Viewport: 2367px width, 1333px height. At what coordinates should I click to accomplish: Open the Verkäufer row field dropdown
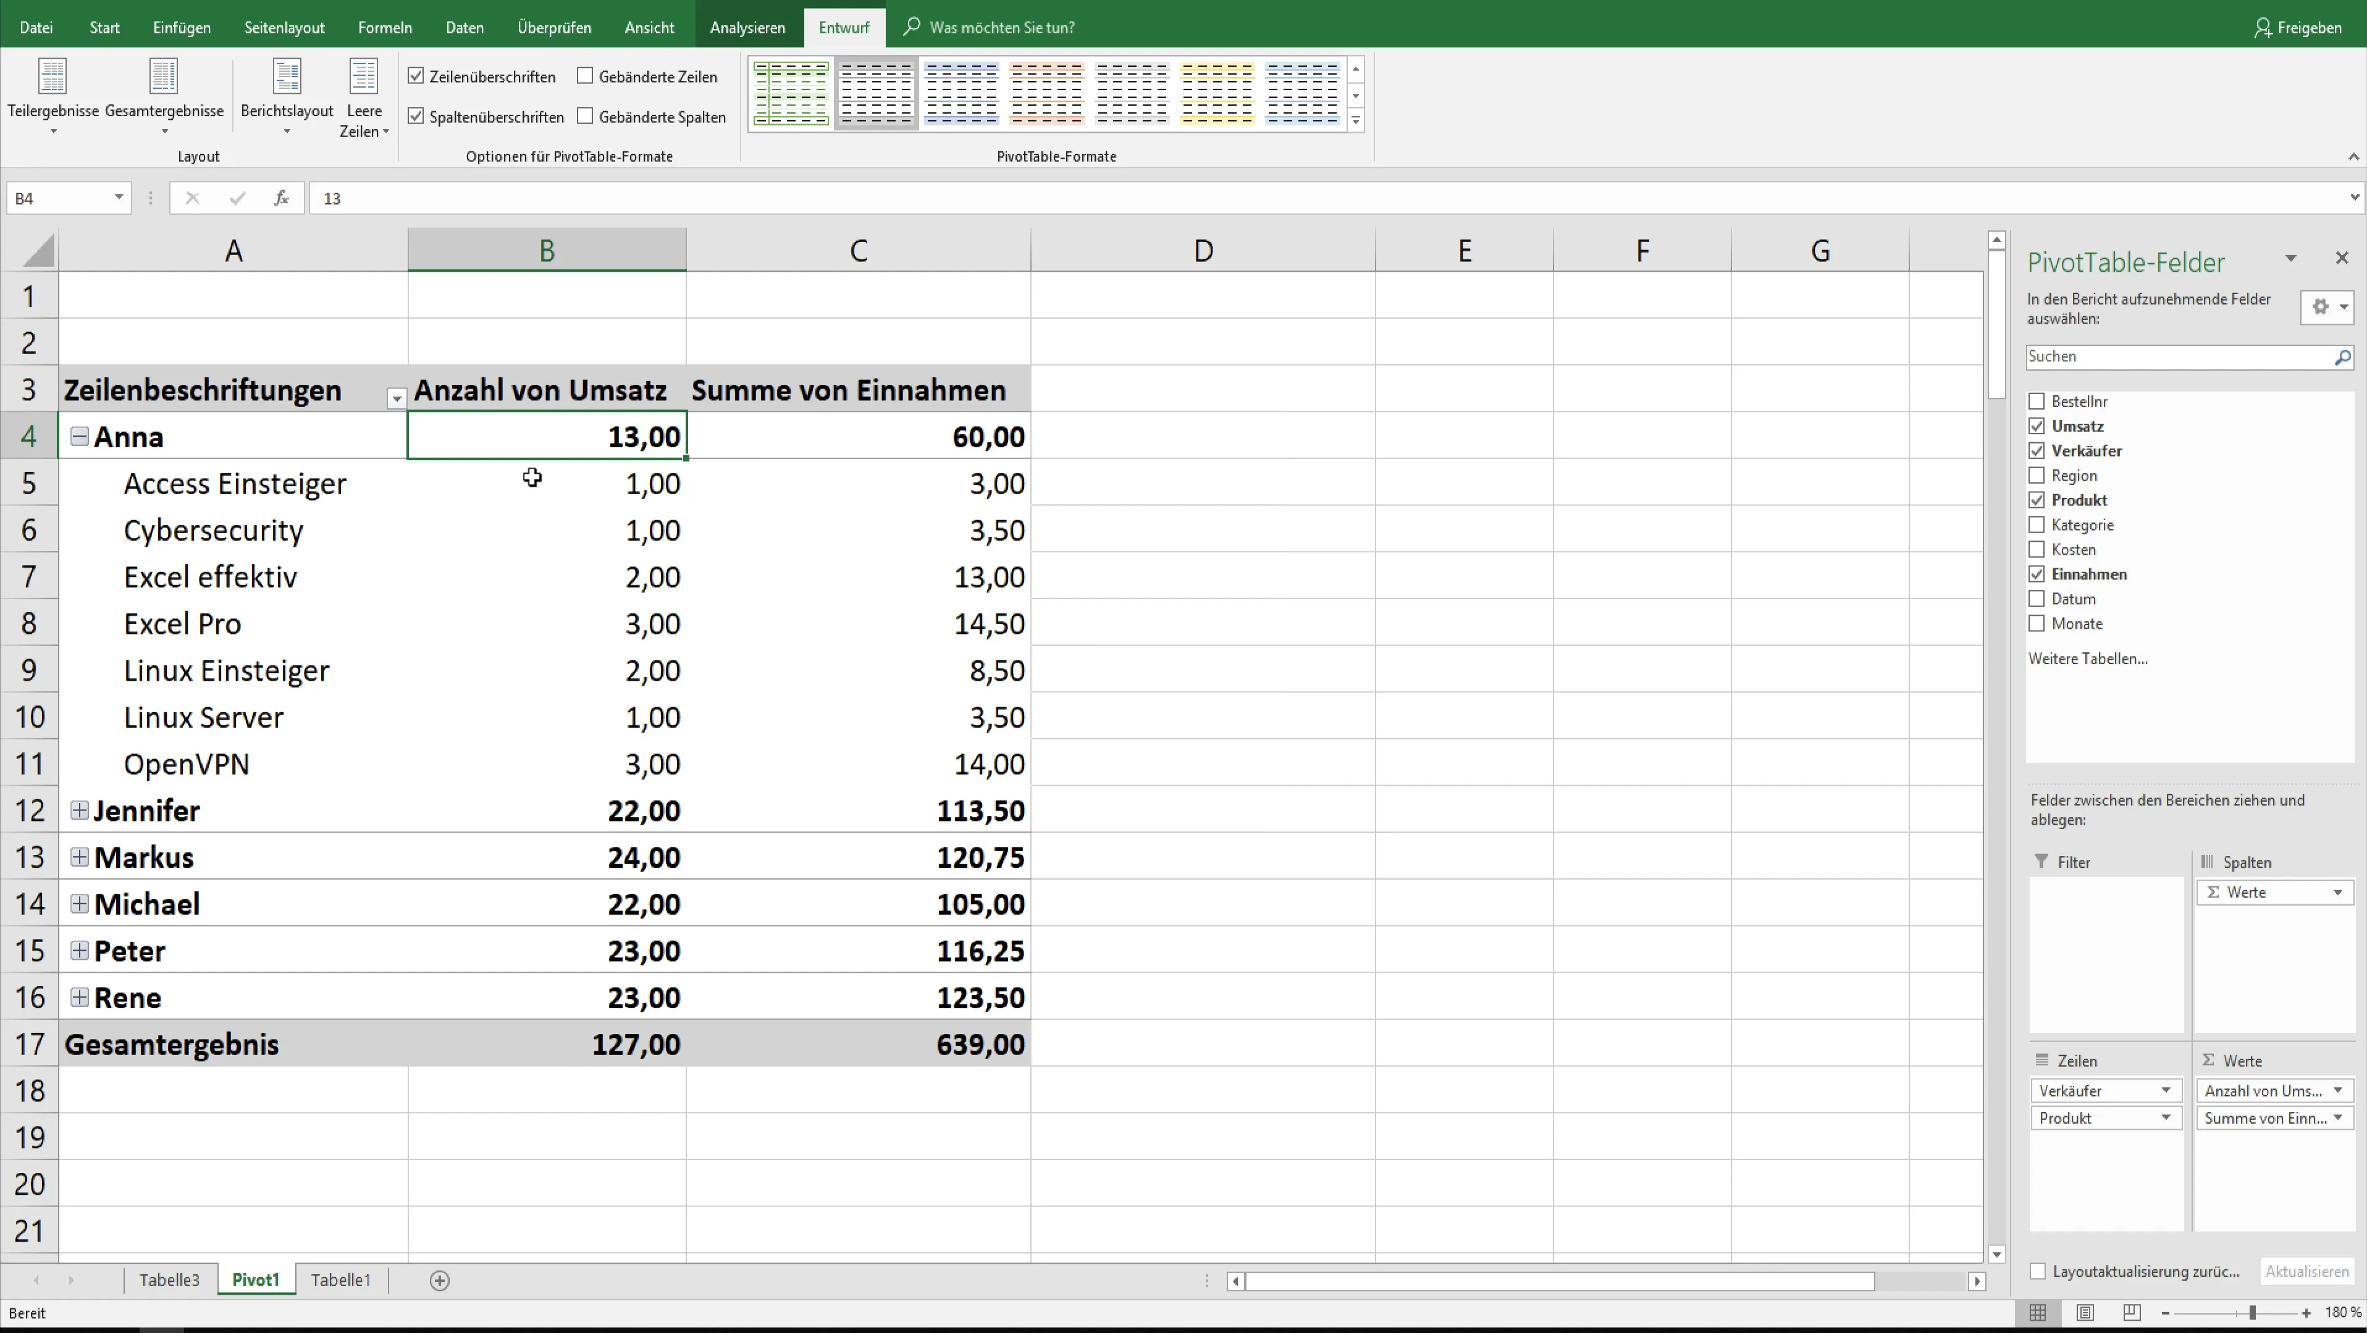[2166, 1090]
